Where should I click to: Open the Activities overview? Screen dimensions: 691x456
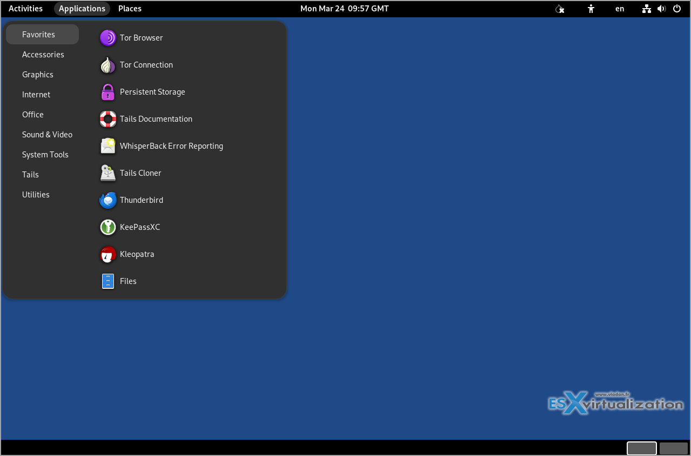(x=25, y=9)
